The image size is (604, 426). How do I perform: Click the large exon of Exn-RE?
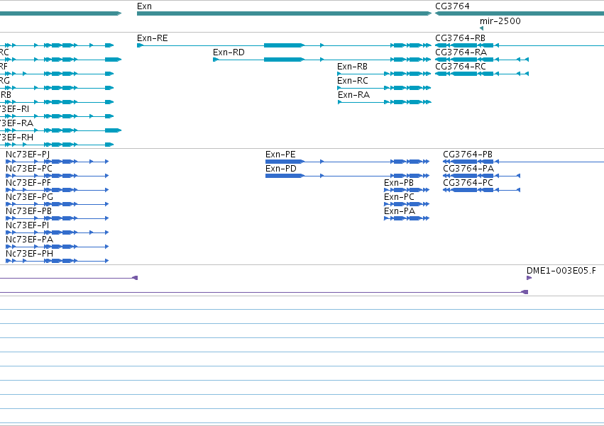point(284,45)
